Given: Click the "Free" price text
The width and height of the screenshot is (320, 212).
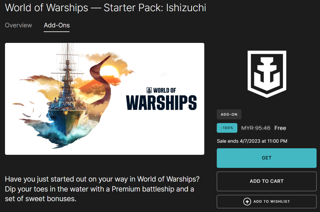Looking at the screenshot, I should (x=280, y=128).
